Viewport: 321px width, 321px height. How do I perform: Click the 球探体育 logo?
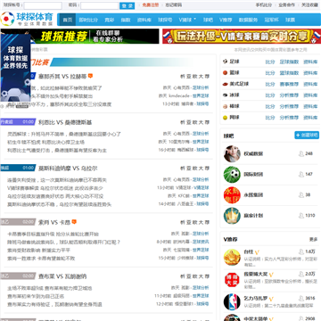coord(28,19)
